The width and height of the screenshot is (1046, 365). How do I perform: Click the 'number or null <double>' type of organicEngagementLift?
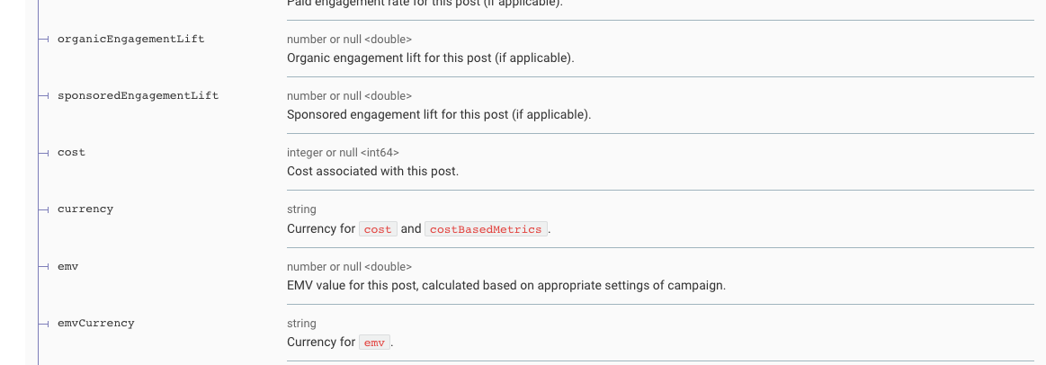[x=349, y=40]
